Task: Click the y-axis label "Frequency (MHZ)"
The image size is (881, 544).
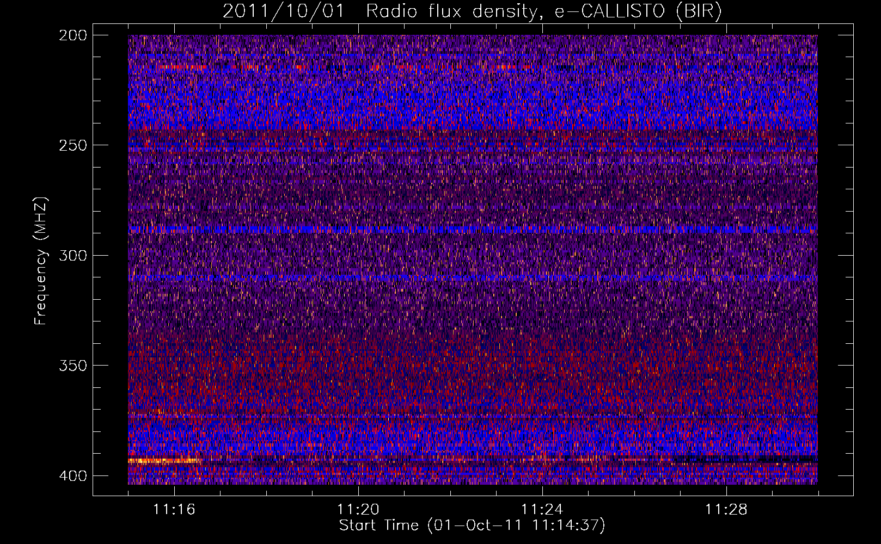Action: [41, 261]
